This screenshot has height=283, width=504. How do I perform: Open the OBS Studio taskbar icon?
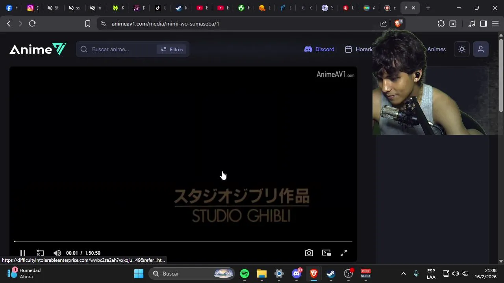(348, 274)
